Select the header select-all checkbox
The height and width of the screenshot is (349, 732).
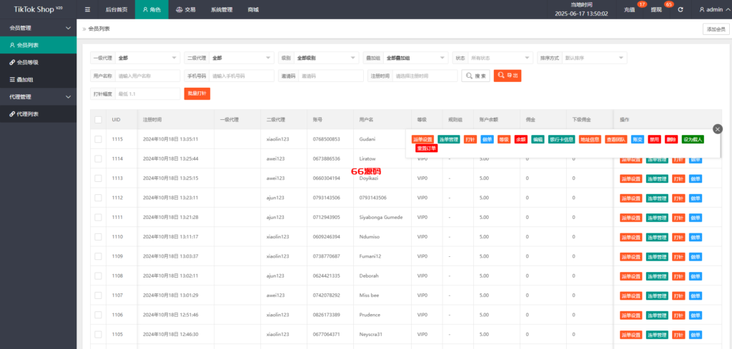coord(98,120)
